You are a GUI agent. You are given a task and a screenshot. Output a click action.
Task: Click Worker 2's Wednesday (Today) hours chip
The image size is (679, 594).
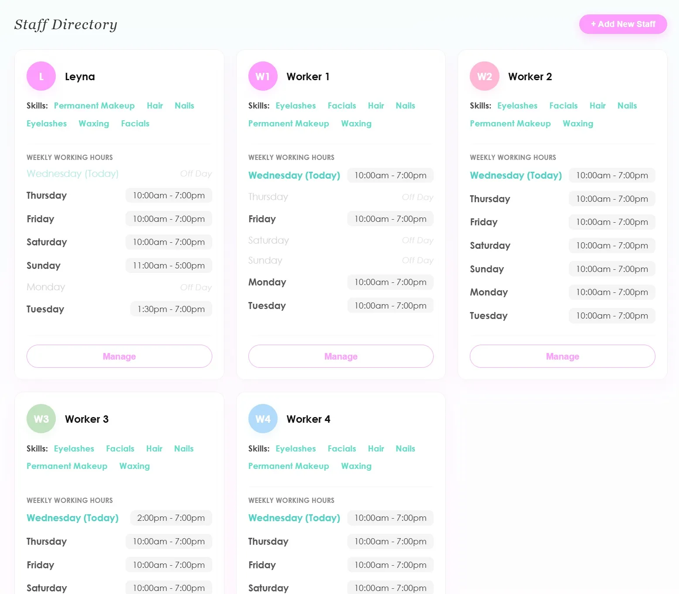click(x=612, y=175)
